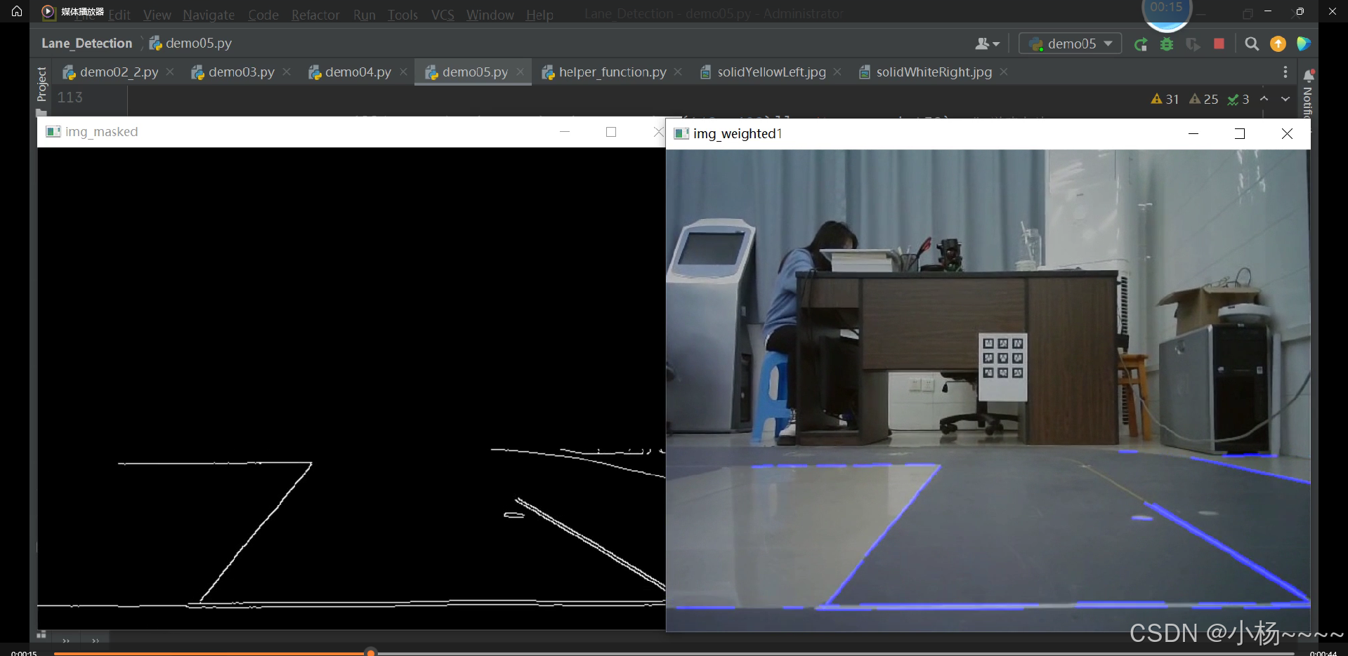This screenshot has width=1348, height=656.
Task: Minimize the img_weighted1 window
Action: (1193, 133)
